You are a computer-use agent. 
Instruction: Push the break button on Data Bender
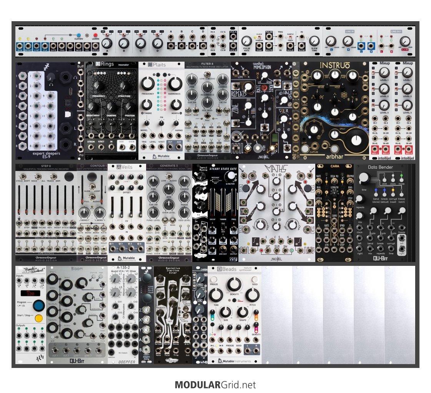click(384, 195)
